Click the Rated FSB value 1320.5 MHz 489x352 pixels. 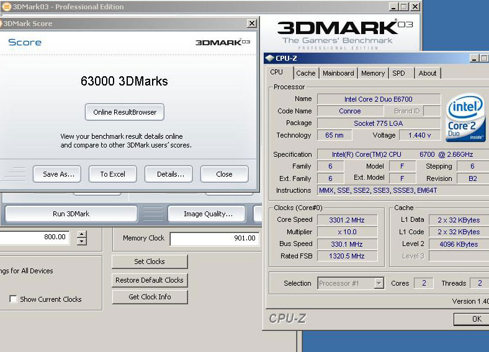click(x=347, y=256)
